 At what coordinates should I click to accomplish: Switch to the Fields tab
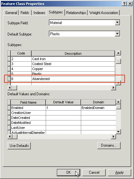pos(25,13)
